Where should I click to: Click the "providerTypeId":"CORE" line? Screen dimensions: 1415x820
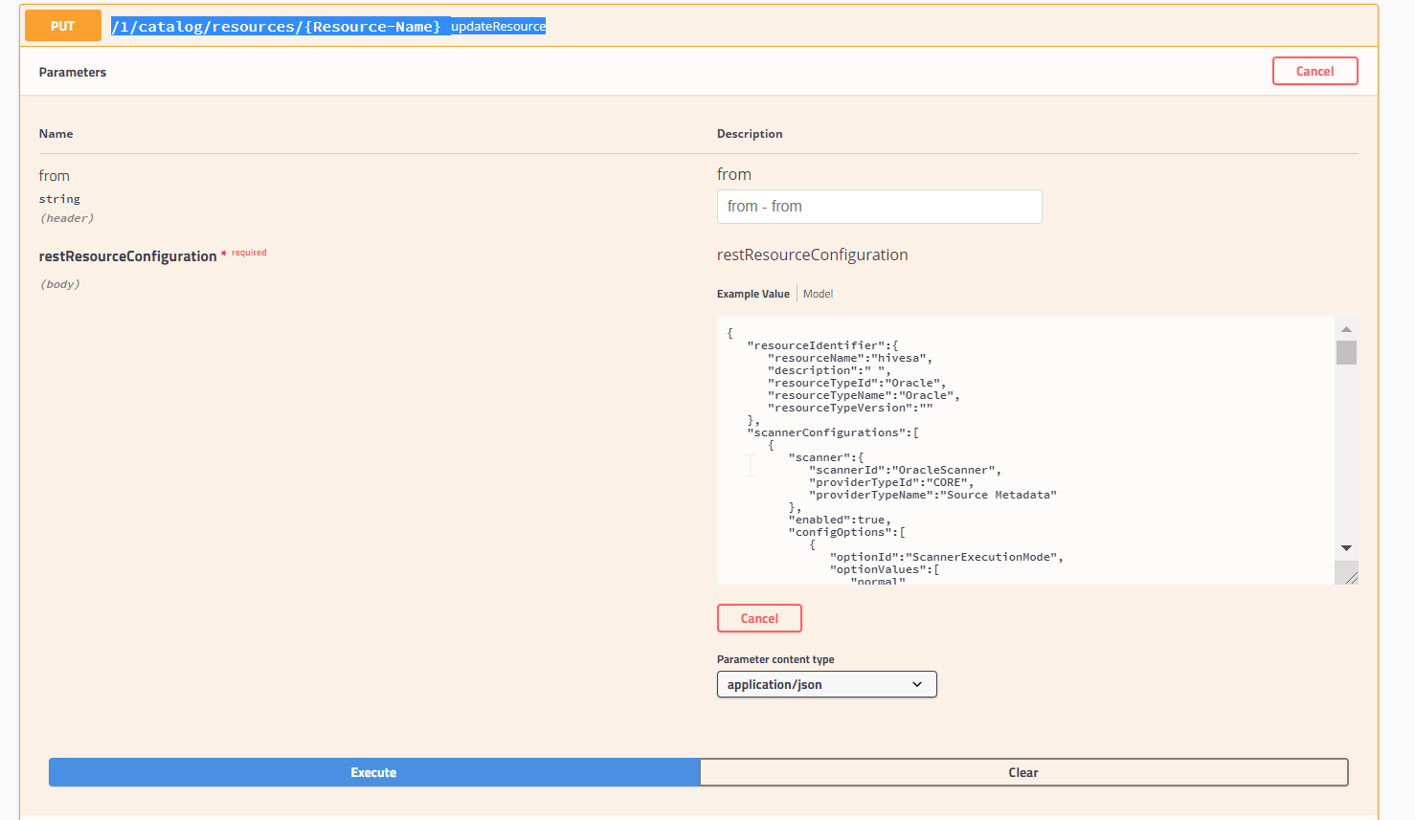tap(891, 482)
